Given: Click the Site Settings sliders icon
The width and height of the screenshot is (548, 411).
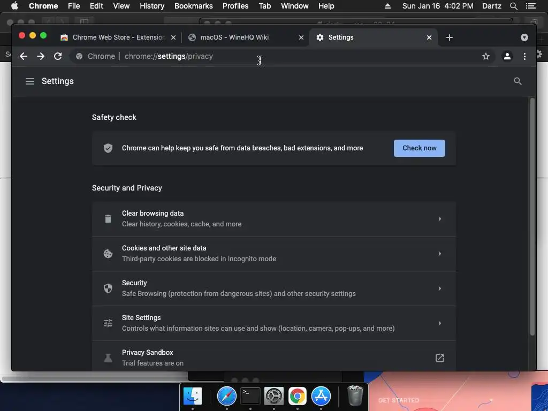Looking at the screenshot, I should (108, 323).
